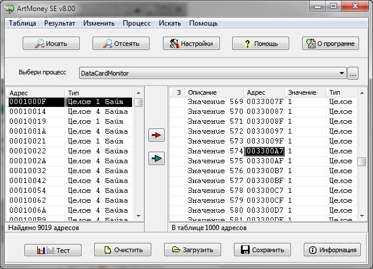
Task: Select the Значение 570 table row
Action: [264, 112]
